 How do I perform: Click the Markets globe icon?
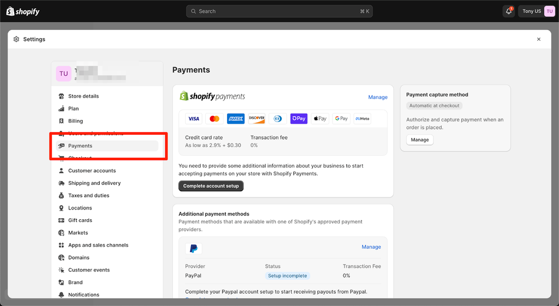point(61,232)
